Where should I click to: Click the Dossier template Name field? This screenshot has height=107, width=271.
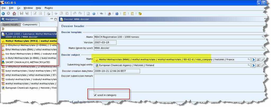[179, 37]
